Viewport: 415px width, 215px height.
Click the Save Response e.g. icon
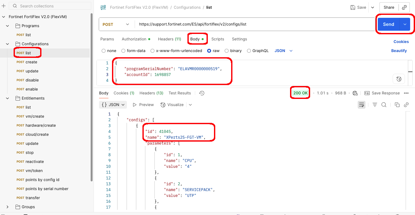pos(367,93)
